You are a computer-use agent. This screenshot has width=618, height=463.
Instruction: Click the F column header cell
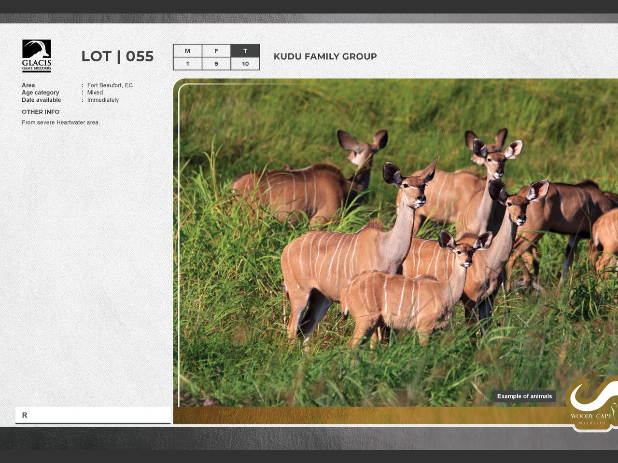[216, 51]
